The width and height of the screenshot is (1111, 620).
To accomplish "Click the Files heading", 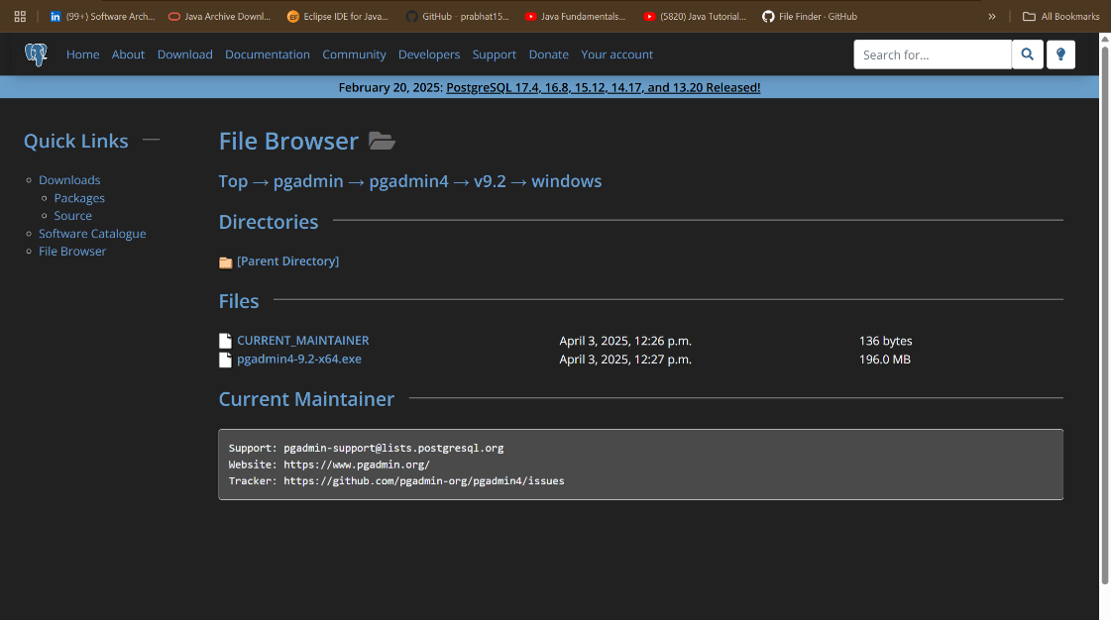I will pyautogui.click(x=238, y=301).
